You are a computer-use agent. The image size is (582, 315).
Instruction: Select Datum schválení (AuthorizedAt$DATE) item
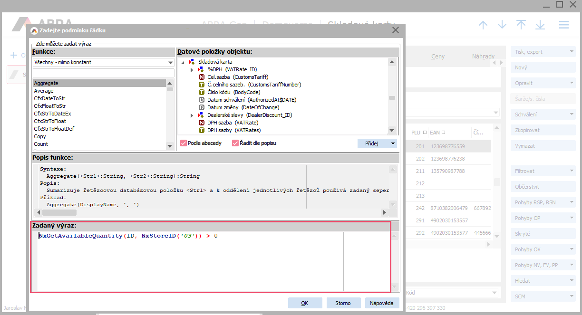coord(252,100)
